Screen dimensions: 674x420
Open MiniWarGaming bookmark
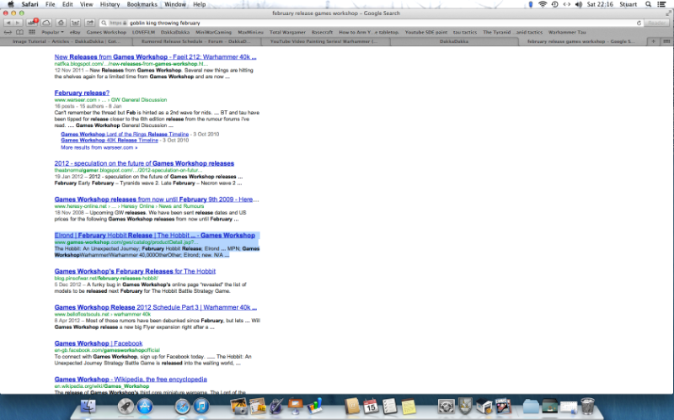[x=214, y=32]
